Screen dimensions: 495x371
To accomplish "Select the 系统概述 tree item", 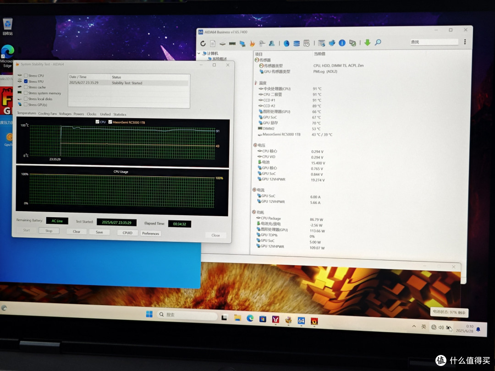I will click(x=220, y=59).
